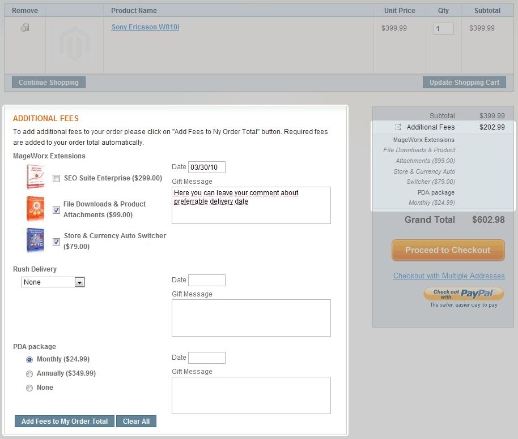
Task: Click the Sony Ericsson W810i product thumbnail
Action: (75, 44)
